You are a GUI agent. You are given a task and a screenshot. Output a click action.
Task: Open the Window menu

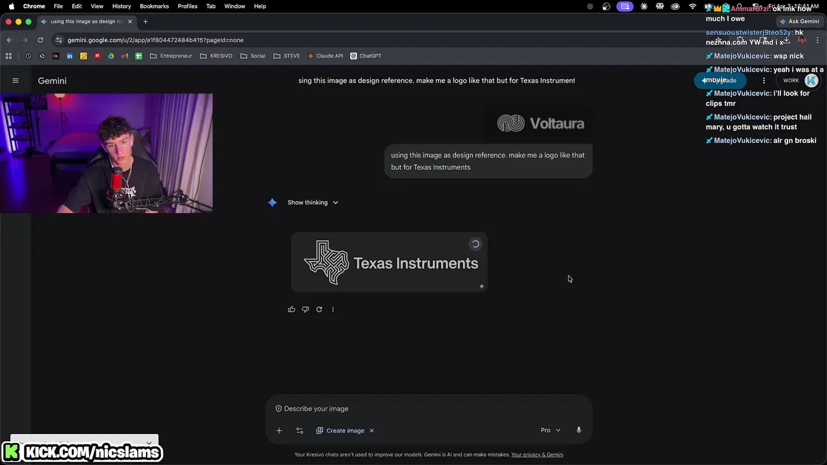pyautogui.click(x=235, y=6)
